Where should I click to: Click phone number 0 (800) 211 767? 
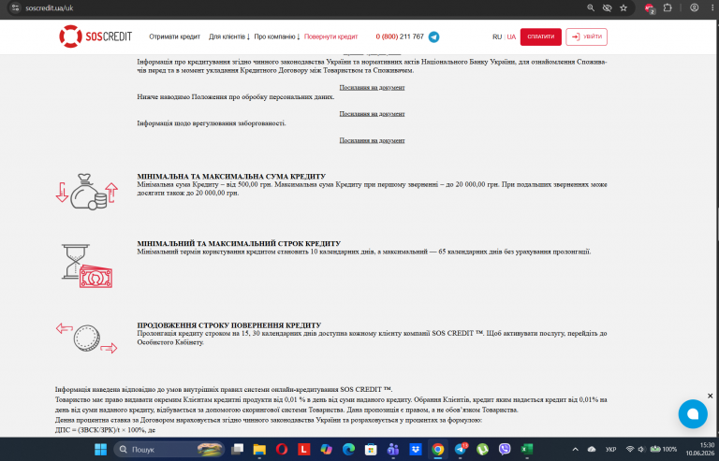[400, 36]
